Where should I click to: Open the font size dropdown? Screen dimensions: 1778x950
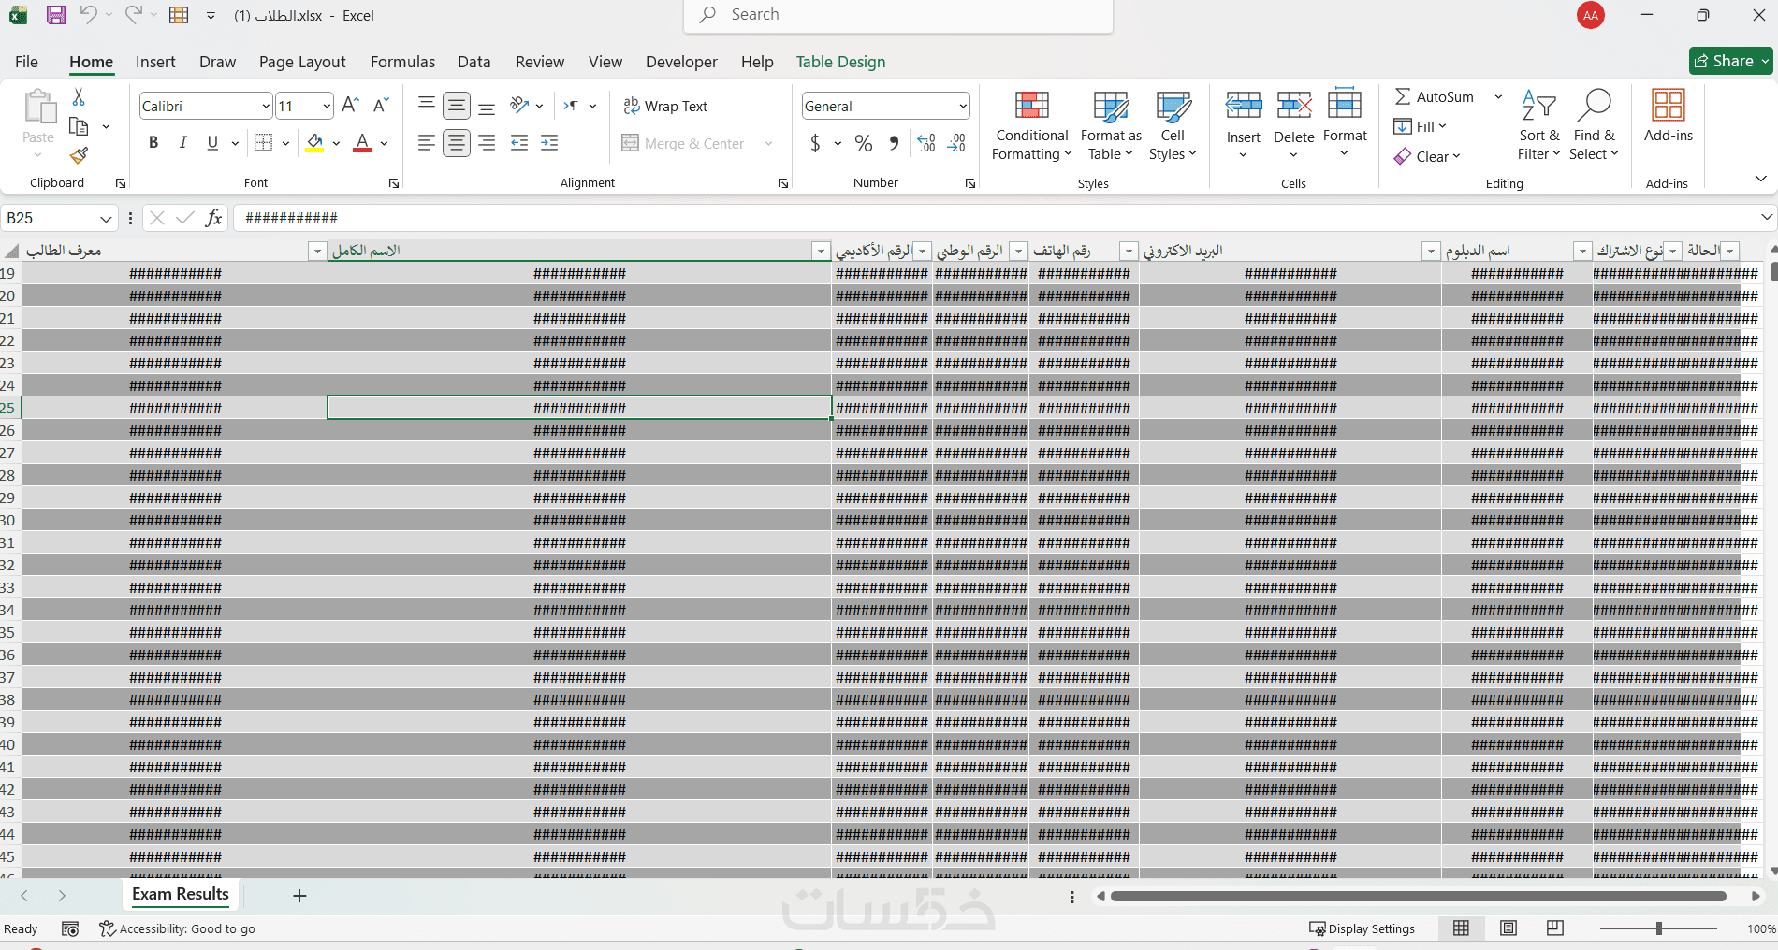click(327, 107)
